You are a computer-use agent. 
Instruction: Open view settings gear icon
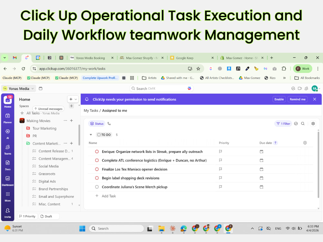313,124
